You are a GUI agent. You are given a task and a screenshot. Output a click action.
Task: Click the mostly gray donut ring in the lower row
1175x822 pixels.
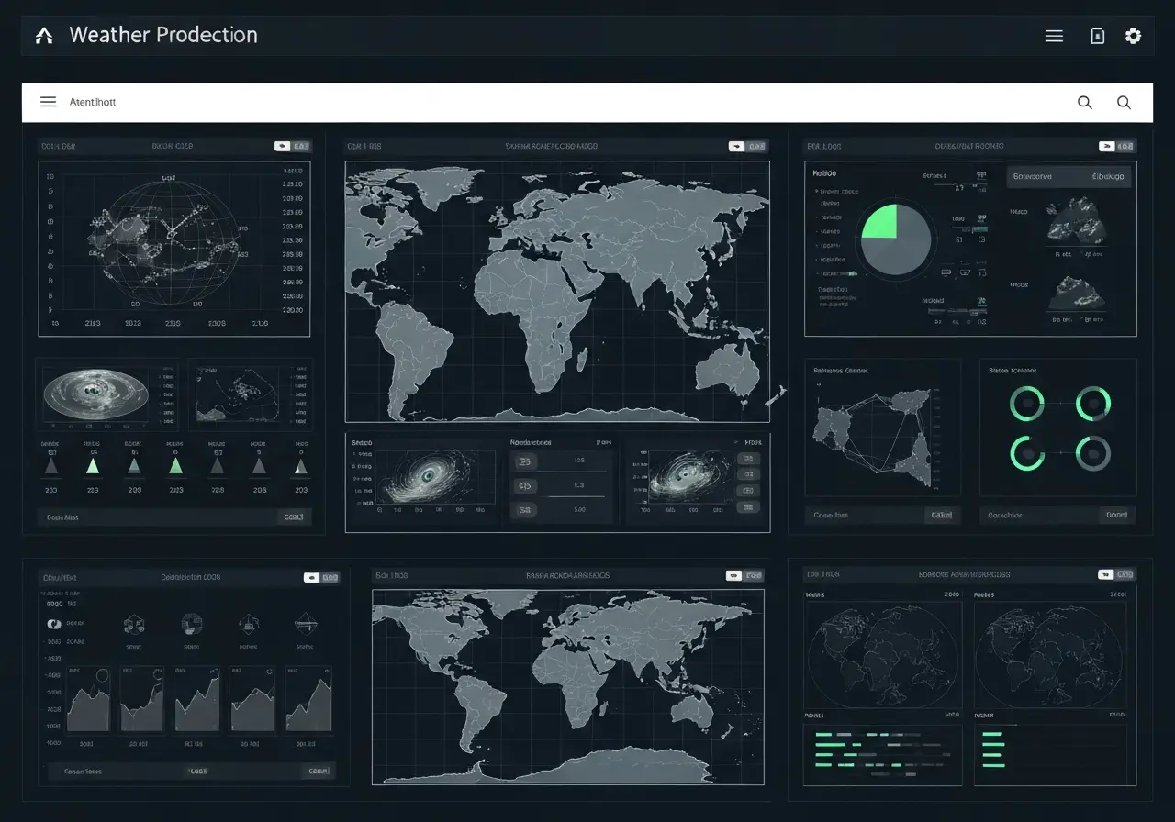1093,453
